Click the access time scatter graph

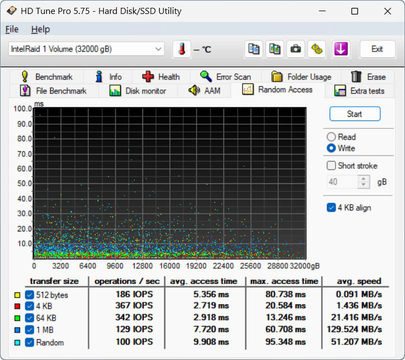click(170, 183)
